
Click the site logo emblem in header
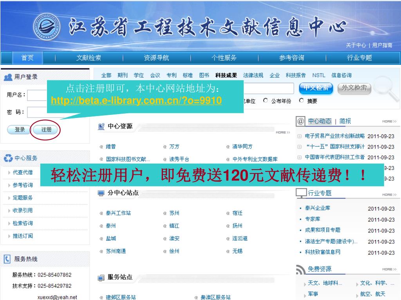tap(47, 27)
